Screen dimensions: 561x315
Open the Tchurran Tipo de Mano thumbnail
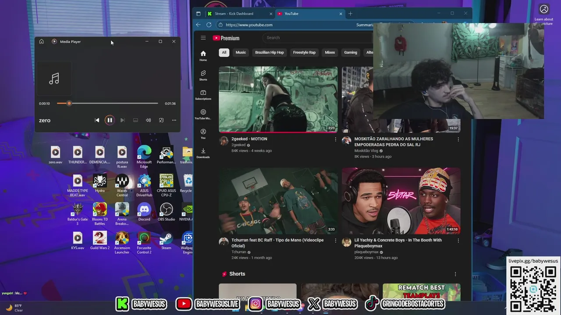point(278,201)
